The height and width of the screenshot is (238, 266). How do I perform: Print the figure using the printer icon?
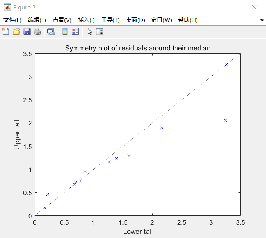pyautogui.click(x=37, y=32)
